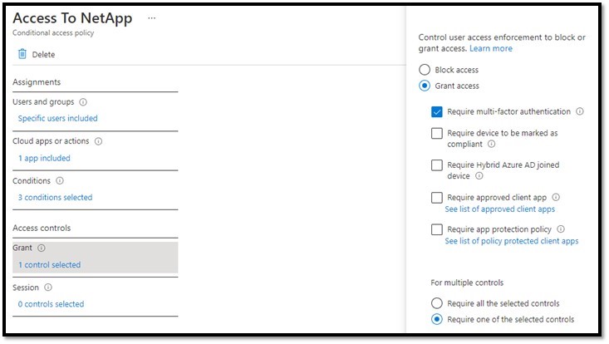Click info icon for multi-factor authentication
609x344 pixels.
click(580, 111)
